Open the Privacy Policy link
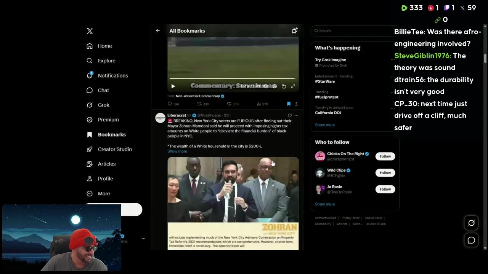The image size is (488, 274). 350,218
